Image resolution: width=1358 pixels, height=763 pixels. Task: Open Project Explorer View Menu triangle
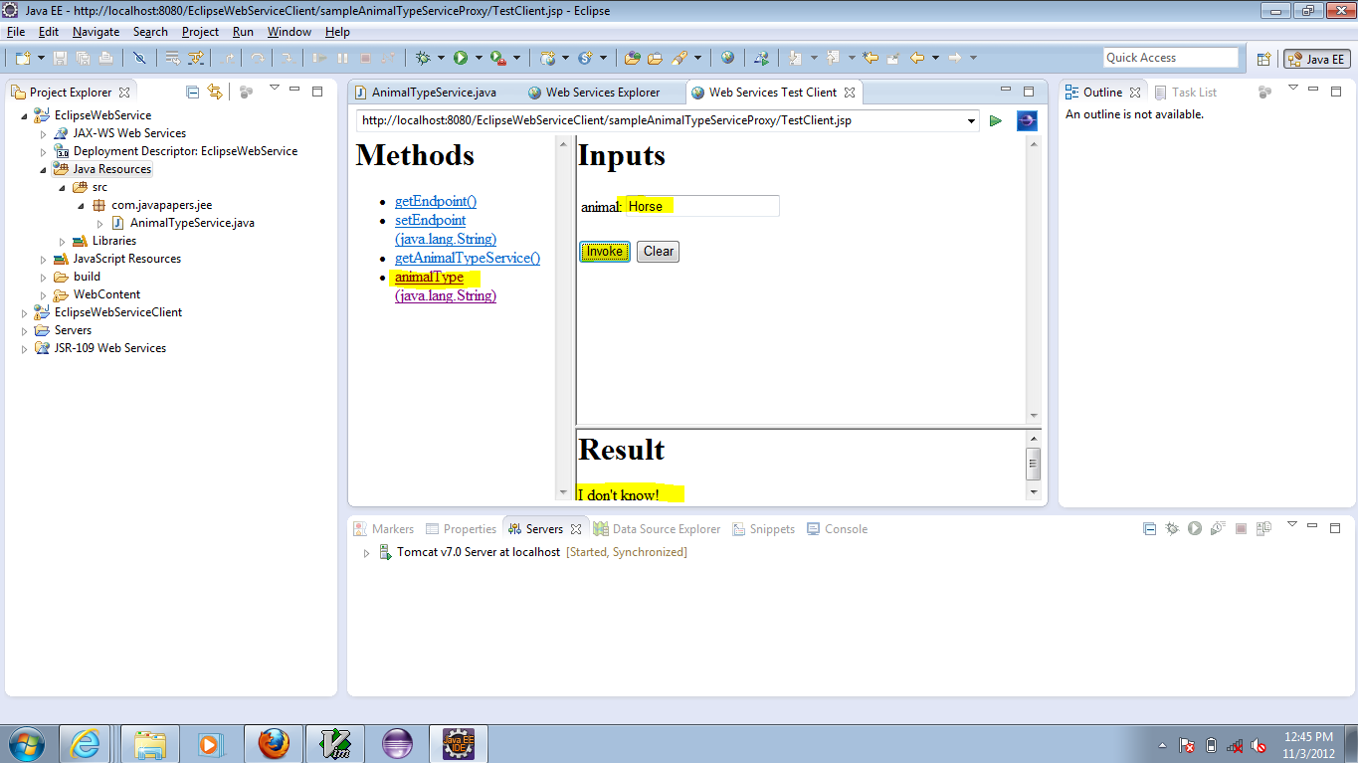[275, 89]
